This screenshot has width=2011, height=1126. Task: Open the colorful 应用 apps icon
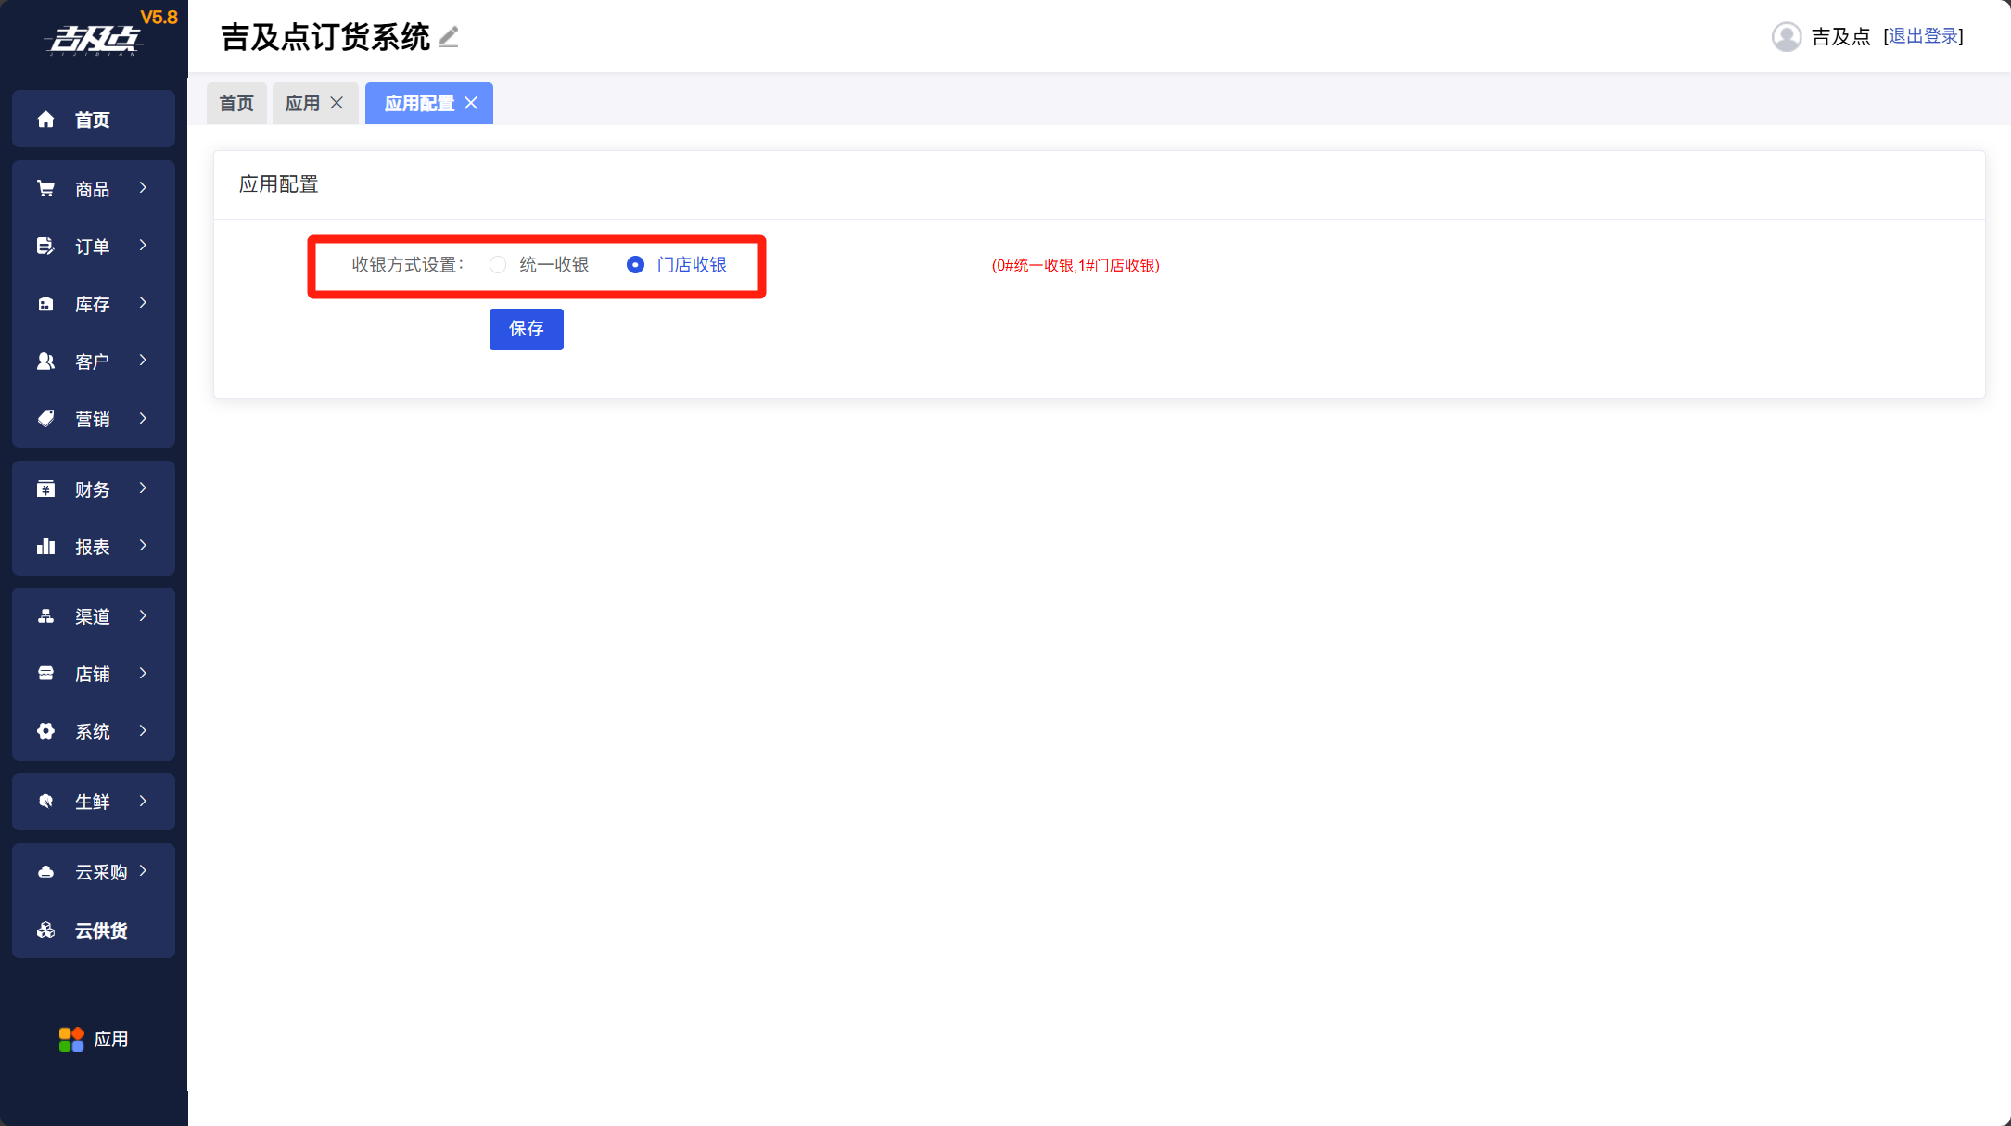point(71,1040)
